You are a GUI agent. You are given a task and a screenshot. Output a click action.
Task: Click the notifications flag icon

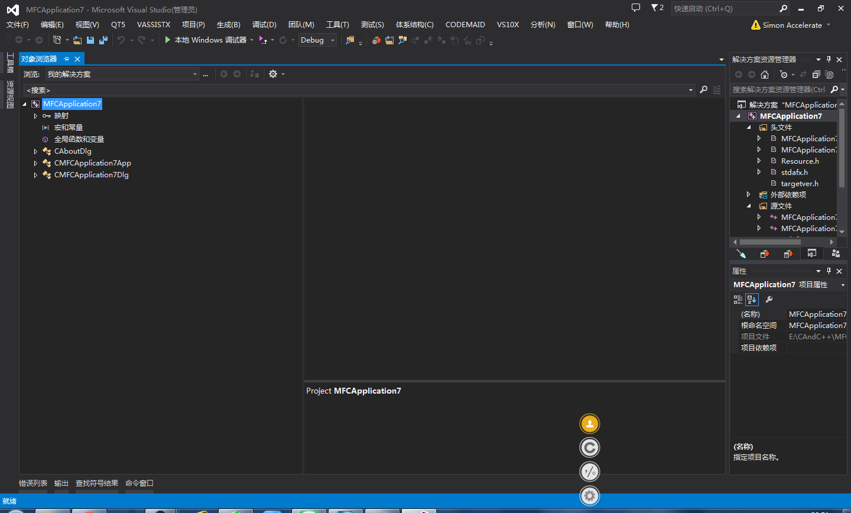pos(655,8)
